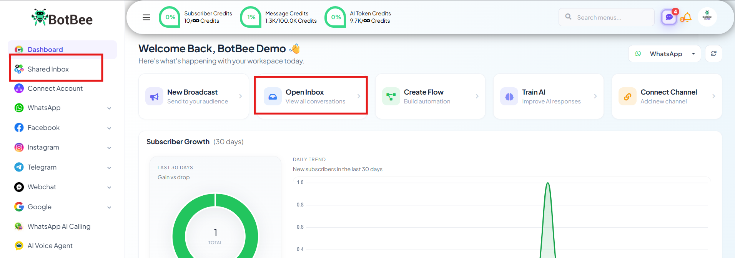Click the Subscriber Growth heading

coord(178,142)
